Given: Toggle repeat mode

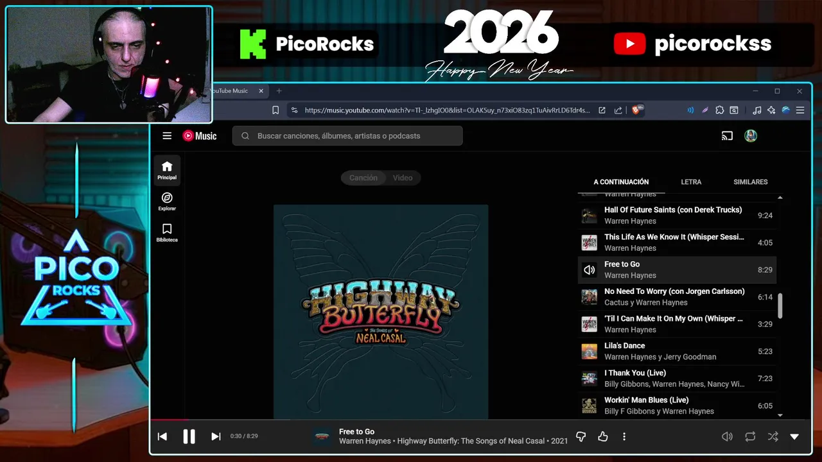Looking at the screenshot, I should point(750,436).
